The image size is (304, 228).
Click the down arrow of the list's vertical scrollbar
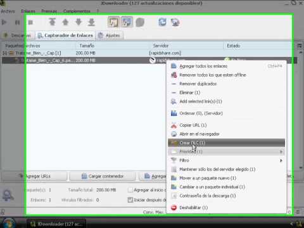click(301, 168)
